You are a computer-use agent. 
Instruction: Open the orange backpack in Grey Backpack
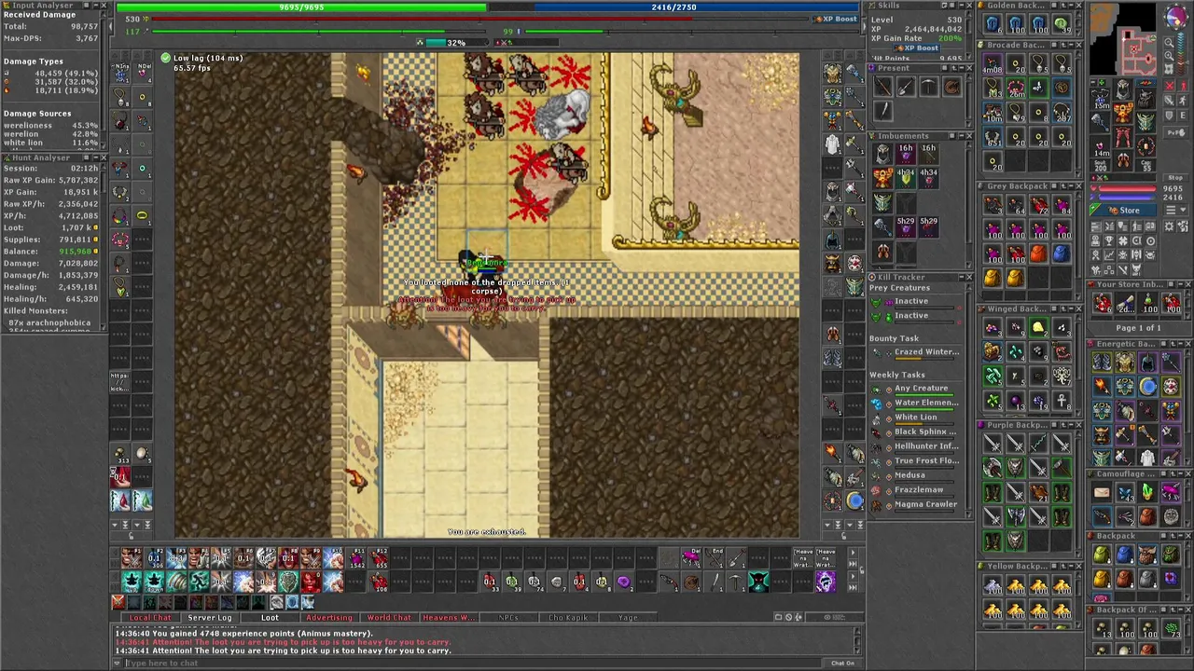(1038, 253)
